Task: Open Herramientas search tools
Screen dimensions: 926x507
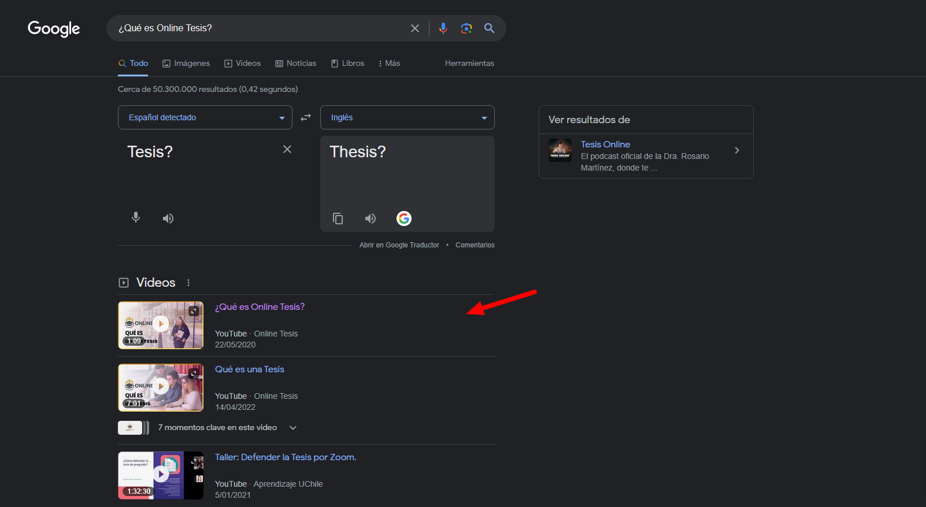Action: click(x=469, y=64)
